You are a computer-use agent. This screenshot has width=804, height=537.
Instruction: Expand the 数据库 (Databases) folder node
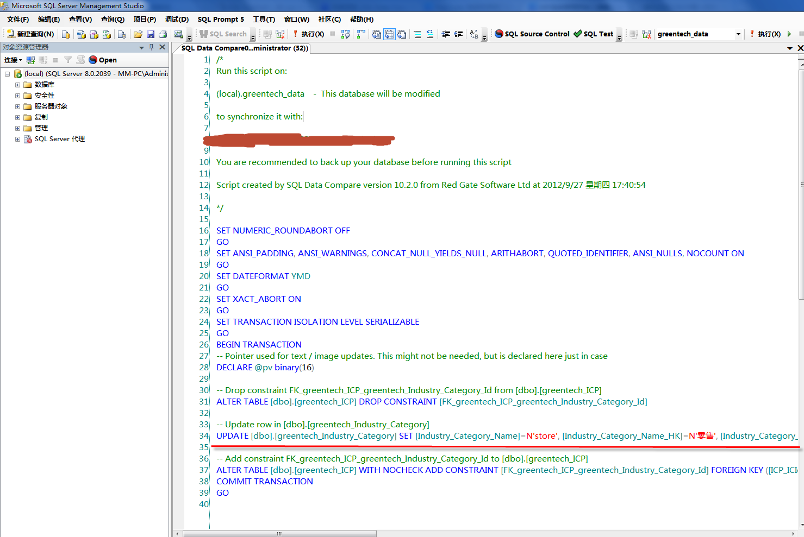pyautogui.click(x=17, y=85)
